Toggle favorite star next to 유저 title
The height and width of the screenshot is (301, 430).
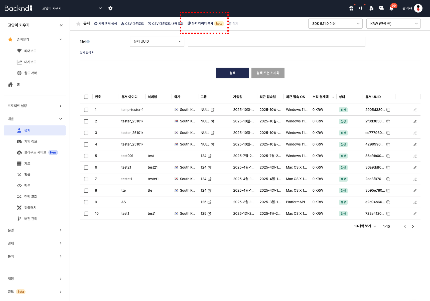pos(78,24)
